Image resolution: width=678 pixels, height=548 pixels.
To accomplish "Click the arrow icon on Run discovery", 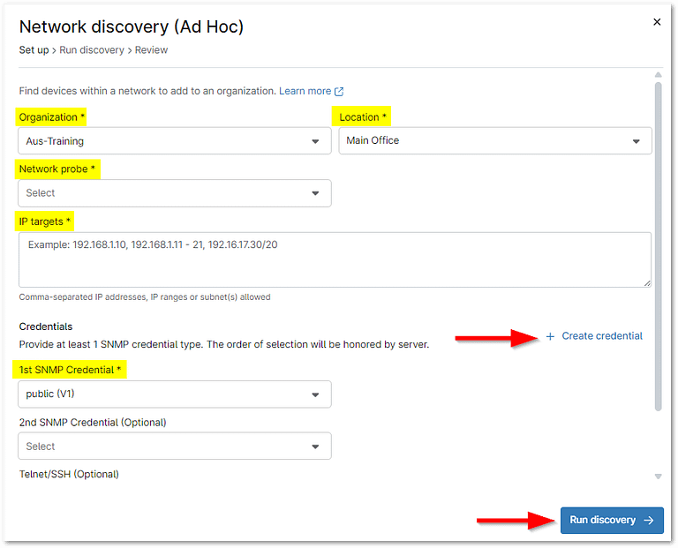I will (x=649, y=520).
